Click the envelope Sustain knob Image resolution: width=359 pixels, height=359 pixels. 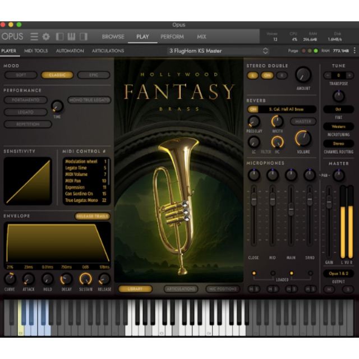[x=85, y=279]
